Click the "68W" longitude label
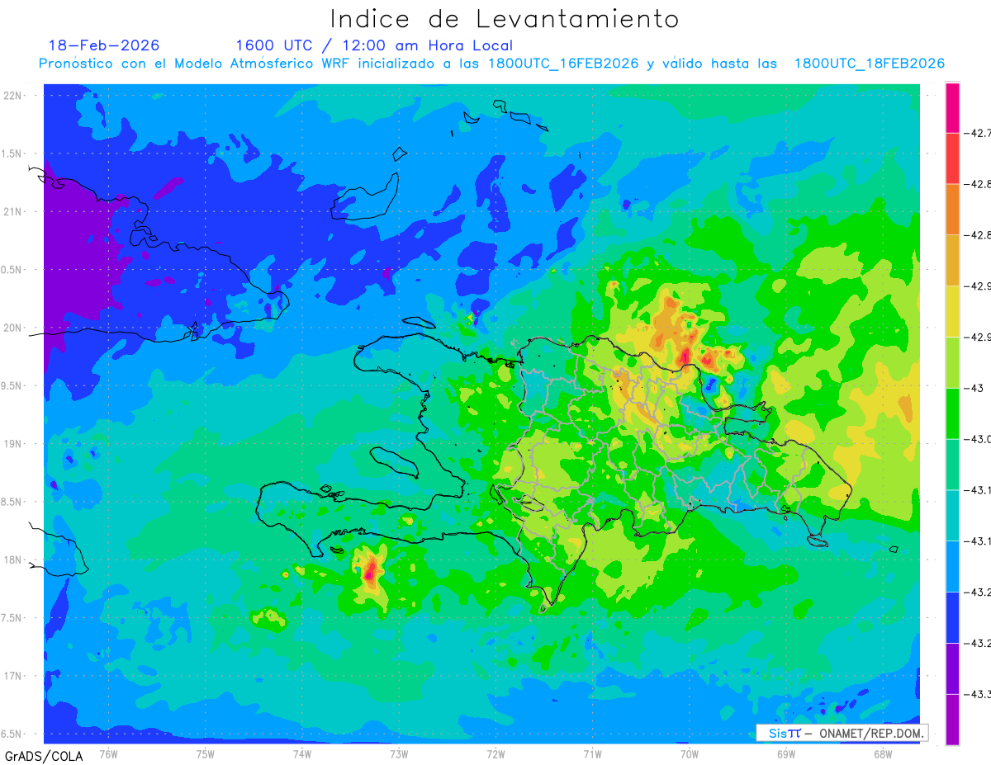The image size is (991, 765). pos(882,753)
